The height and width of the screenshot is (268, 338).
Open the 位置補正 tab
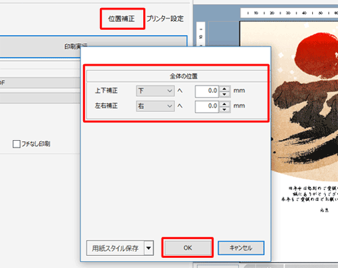click(122, 19)
